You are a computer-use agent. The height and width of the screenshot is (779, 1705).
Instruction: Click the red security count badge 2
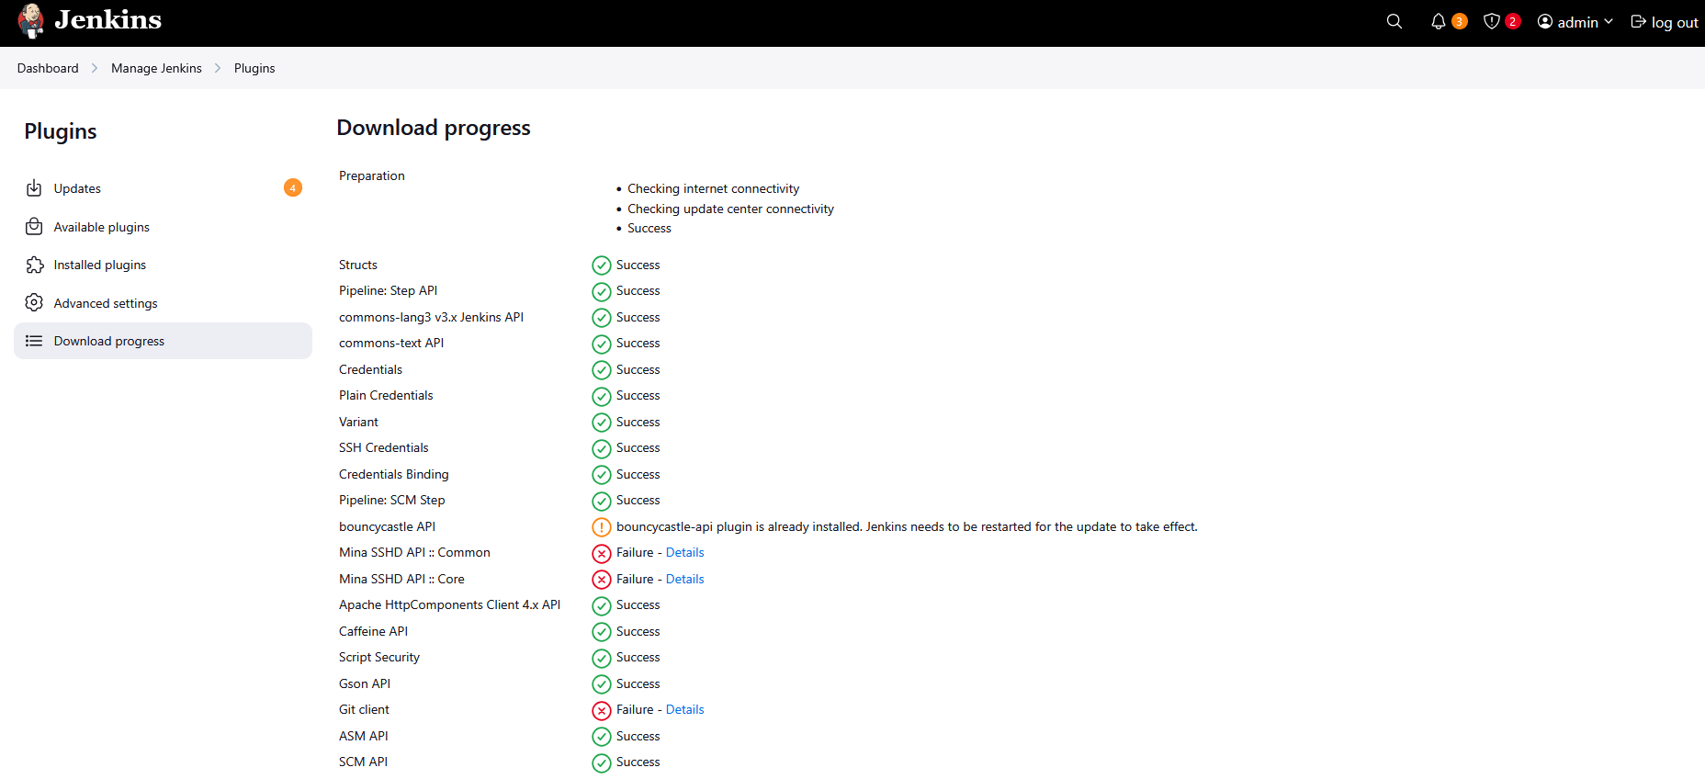point(1512,21)
